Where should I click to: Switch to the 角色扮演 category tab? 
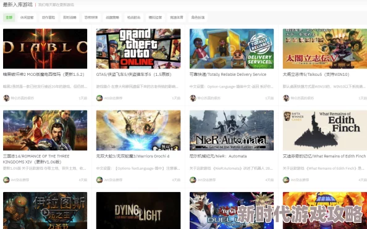(x=198, y=17)
